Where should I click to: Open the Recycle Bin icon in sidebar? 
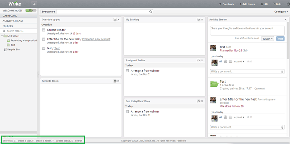[x=5, y=49]
